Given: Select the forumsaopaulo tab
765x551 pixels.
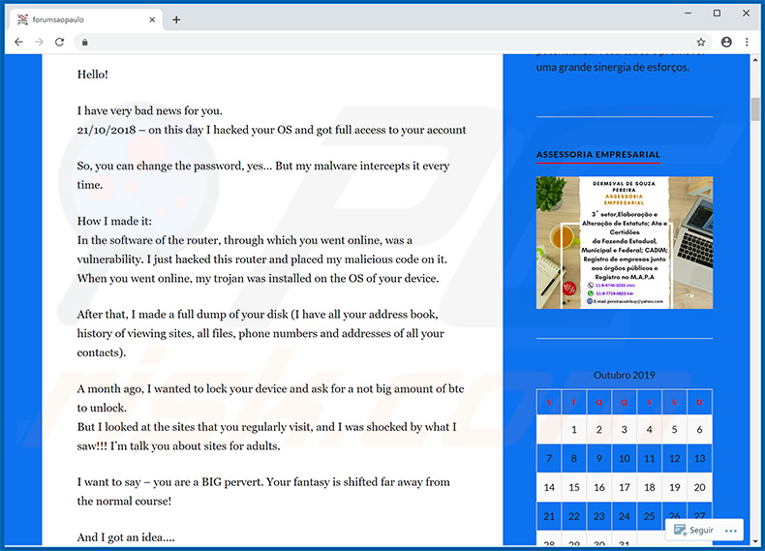Looking at the screenshot, I should coord(86,19).
